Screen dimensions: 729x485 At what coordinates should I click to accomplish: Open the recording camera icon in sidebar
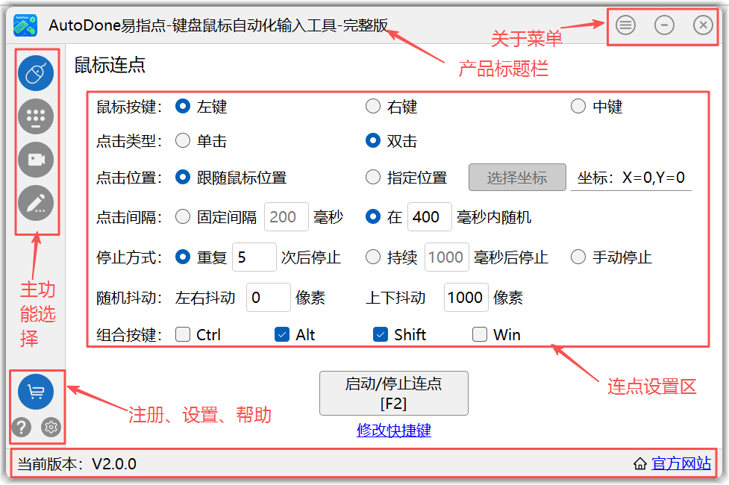pyautogui.click(x=36, y=160)
